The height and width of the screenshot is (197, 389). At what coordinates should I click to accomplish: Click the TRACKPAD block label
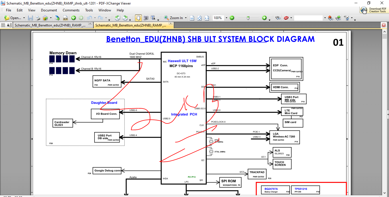click(x=257, y=172)
